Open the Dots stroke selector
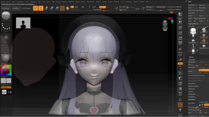 click(6, 27)
